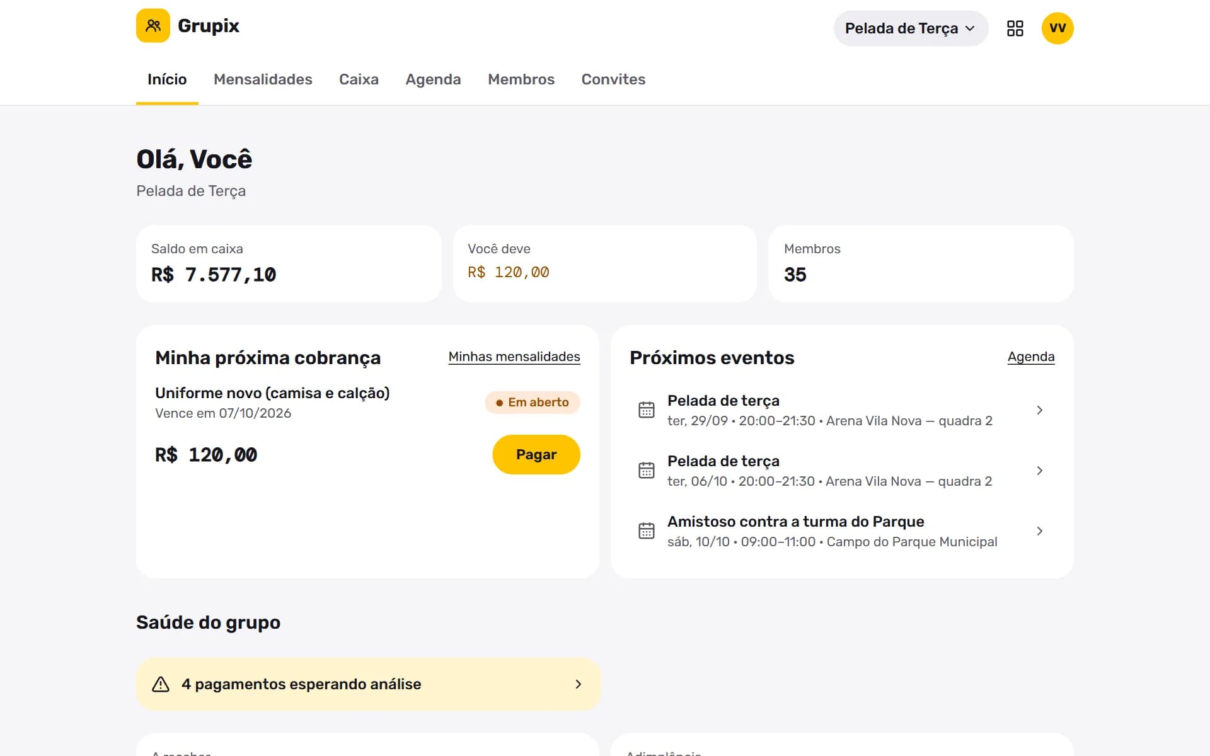
Task: Open the Pelada de Terça group selector
Action: (x=911, y=28)
